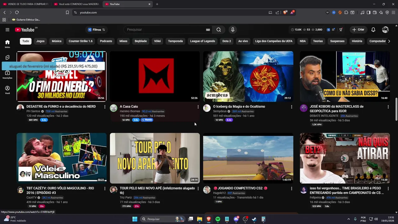Viewport: 398px width, 224px height.
Task: Click the magnifier search button
Action: tap(219, 30)
